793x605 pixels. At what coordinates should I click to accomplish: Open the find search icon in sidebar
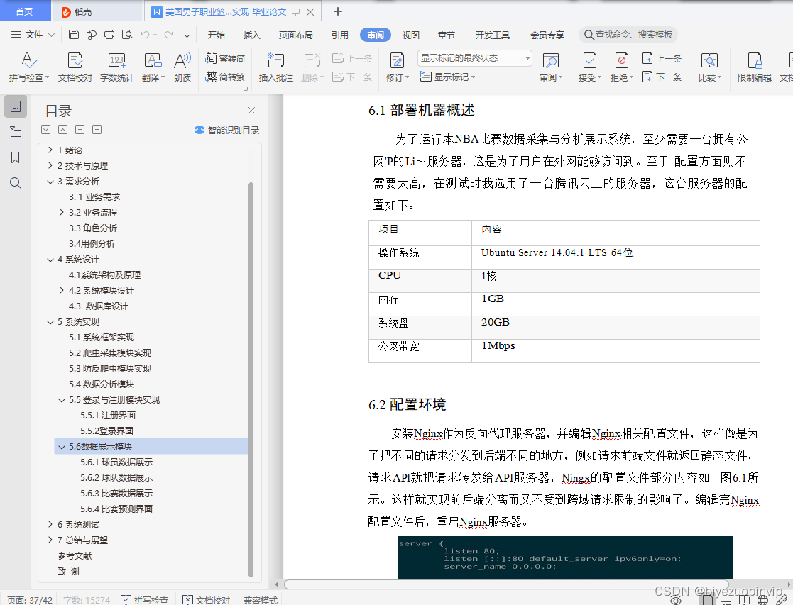coord(16,183)
